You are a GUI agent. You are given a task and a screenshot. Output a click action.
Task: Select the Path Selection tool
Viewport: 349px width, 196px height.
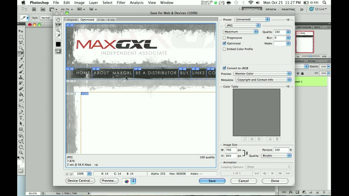[21, 124]
